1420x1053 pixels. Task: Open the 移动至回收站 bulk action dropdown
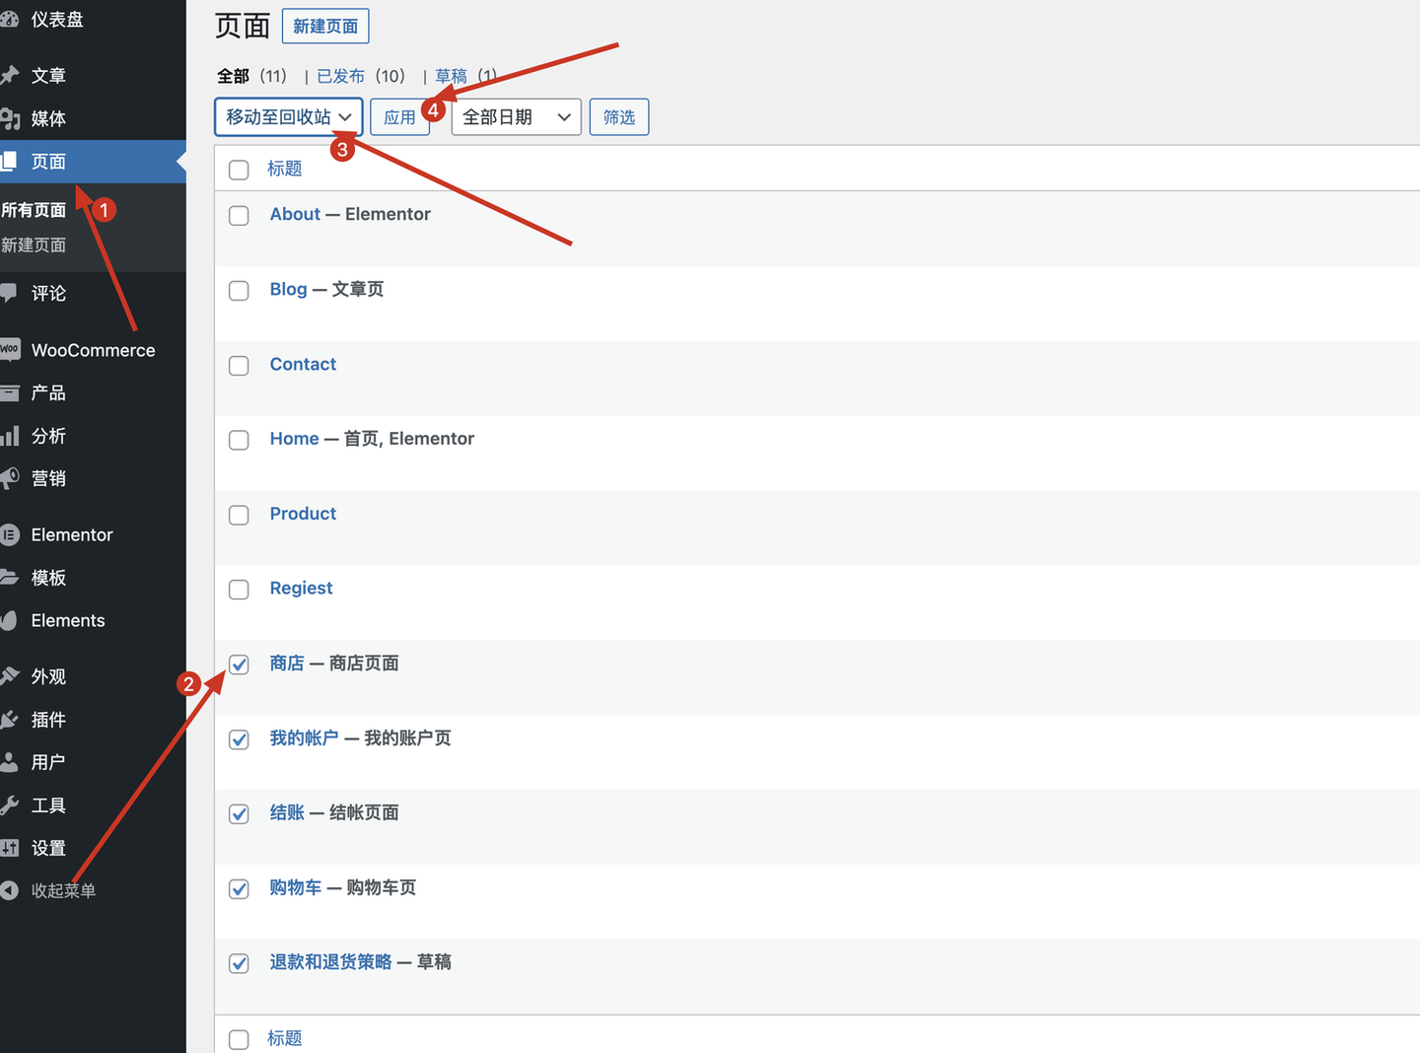pyautogui.click(x=289, y=117)
